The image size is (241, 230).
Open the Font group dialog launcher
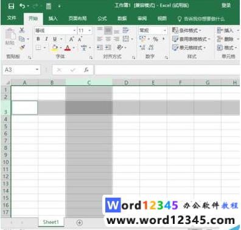[x=91, y=58]
